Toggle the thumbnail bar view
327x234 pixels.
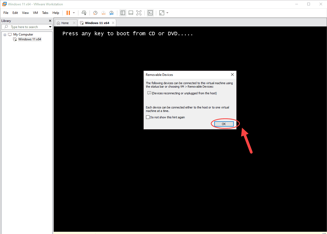pyautogui.click(x=131, y=13)
